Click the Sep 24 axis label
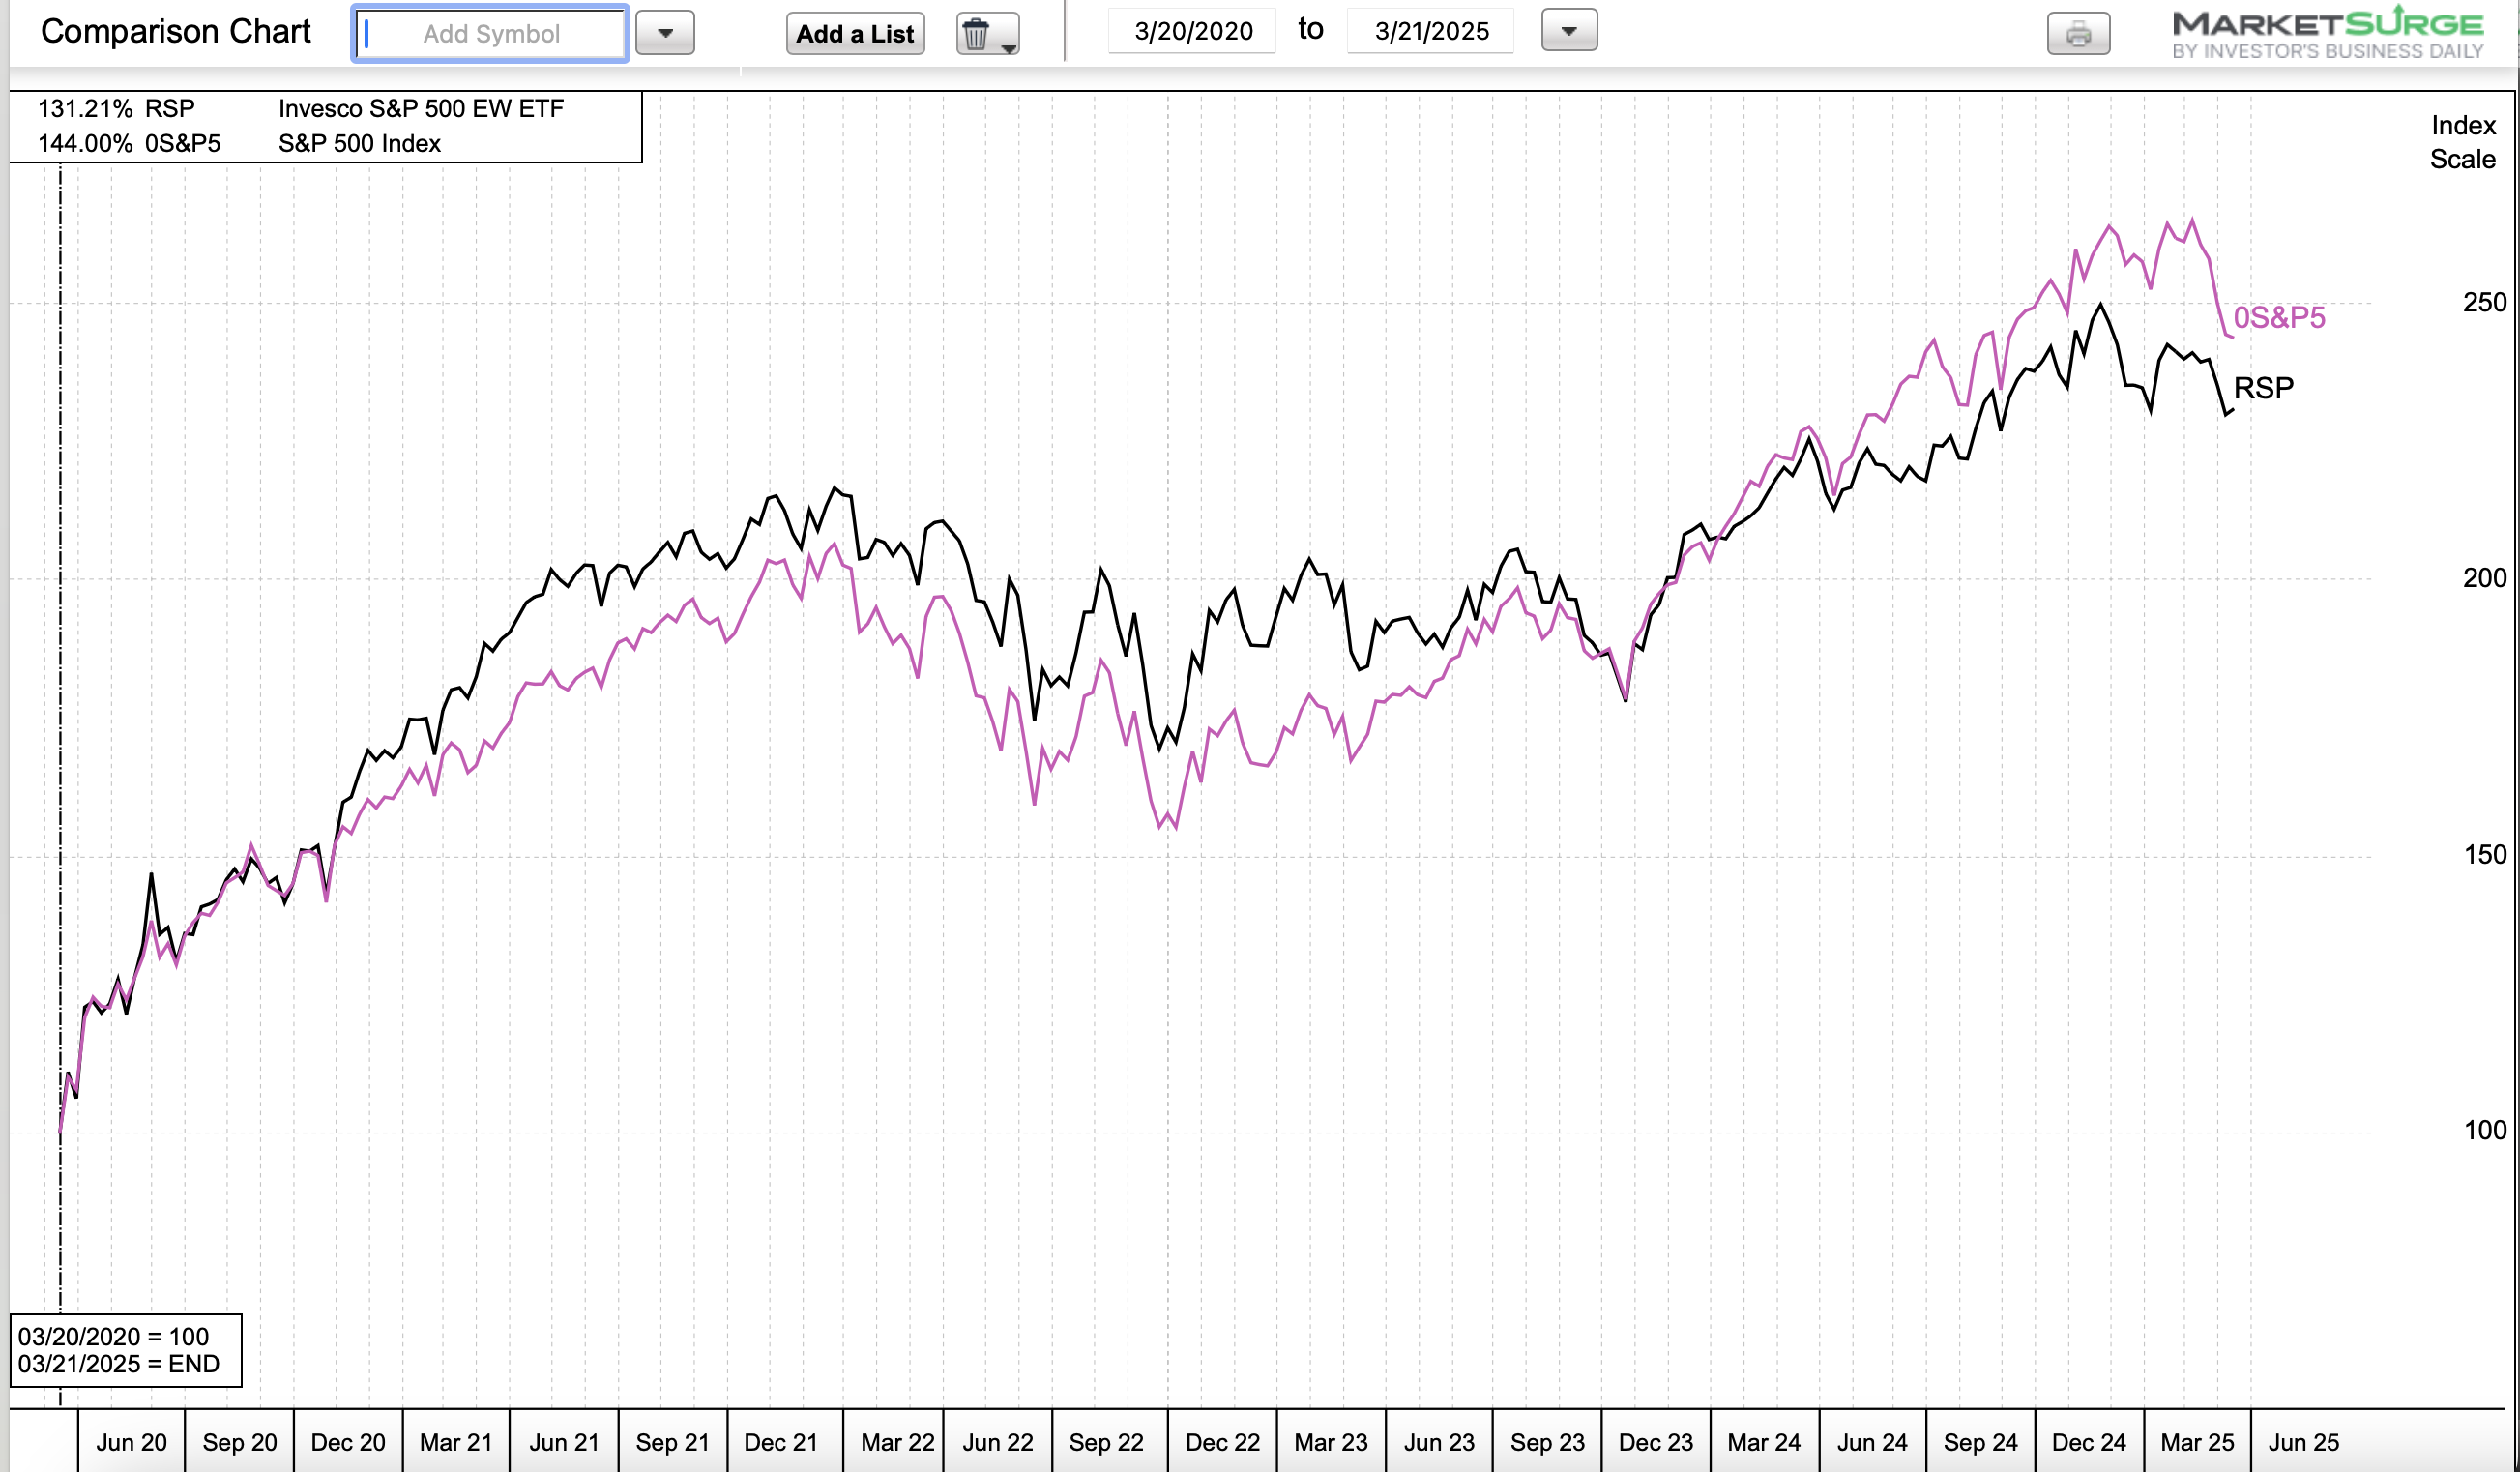Image resolution: width=2520 pixels, height=1472 pixels. click(x=1981, y=1442)
